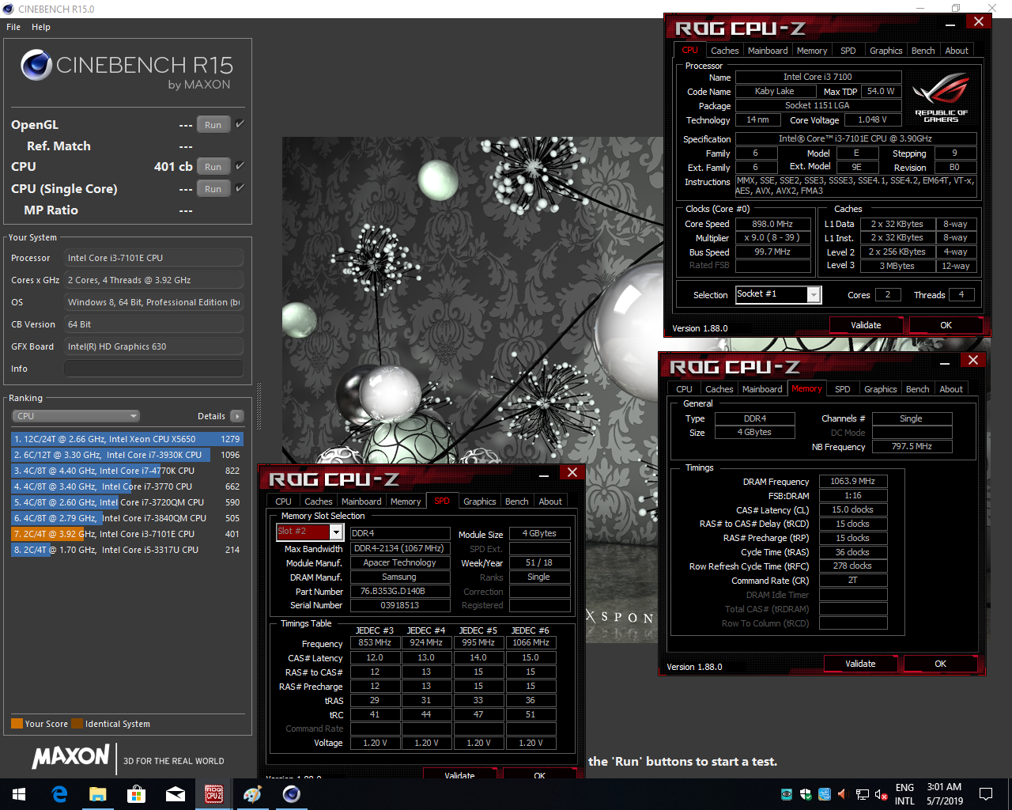The height and width of the screenshot is (810, 1012).
Task: Open the Slot #2 memory slot dropdown
Action: click(309, 532)
